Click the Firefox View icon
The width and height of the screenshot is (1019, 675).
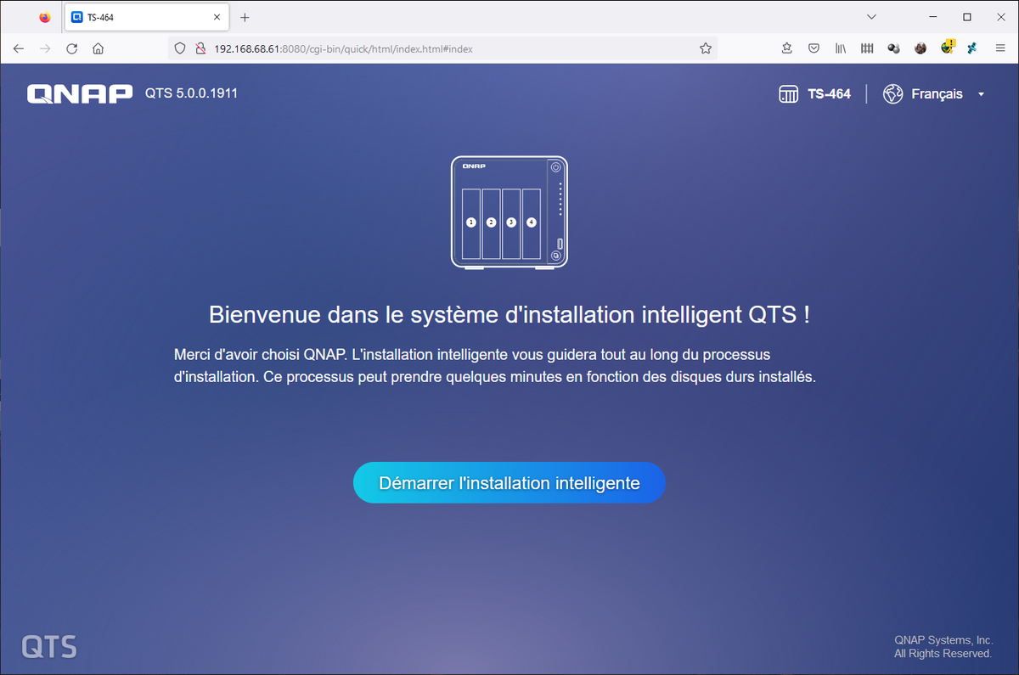tap(44, 17)
